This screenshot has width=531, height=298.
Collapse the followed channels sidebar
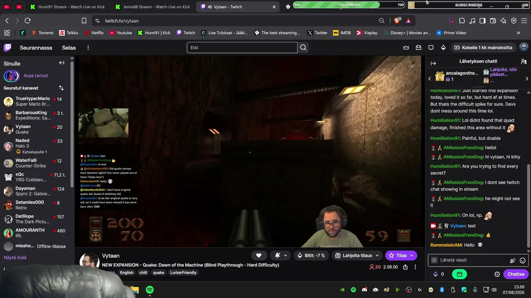[61, 63]
